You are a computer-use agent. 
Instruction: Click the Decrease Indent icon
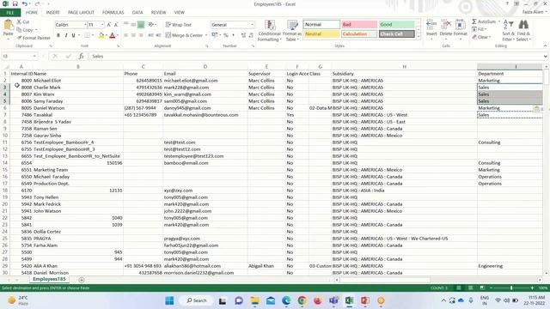pyautogui.click(x=150, y=35)
